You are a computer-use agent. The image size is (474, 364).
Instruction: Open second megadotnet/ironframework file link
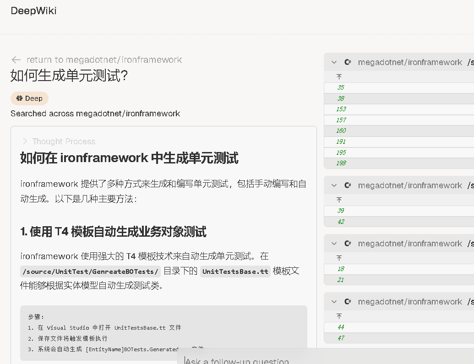click(x=410, y=185)
